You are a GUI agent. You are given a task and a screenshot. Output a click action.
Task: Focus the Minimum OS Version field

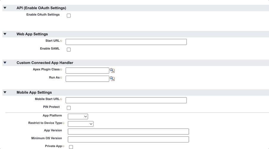128,139
